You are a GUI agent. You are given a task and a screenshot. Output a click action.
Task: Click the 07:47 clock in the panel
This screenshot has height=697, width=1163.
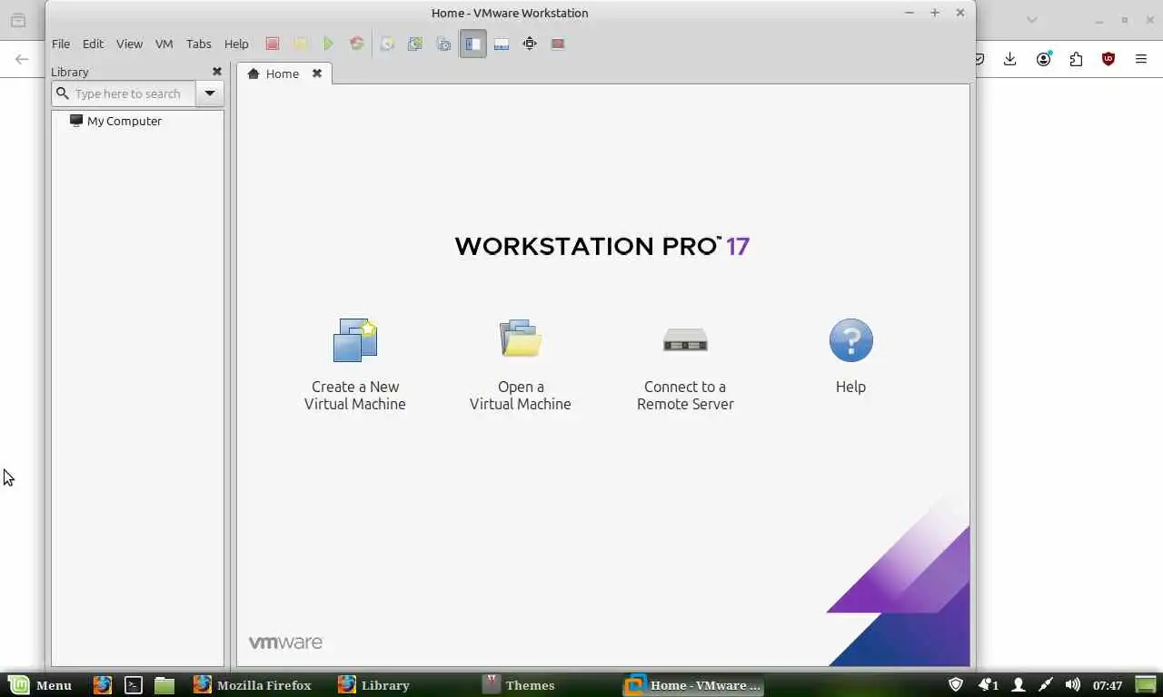click(x=1108, y=685)
